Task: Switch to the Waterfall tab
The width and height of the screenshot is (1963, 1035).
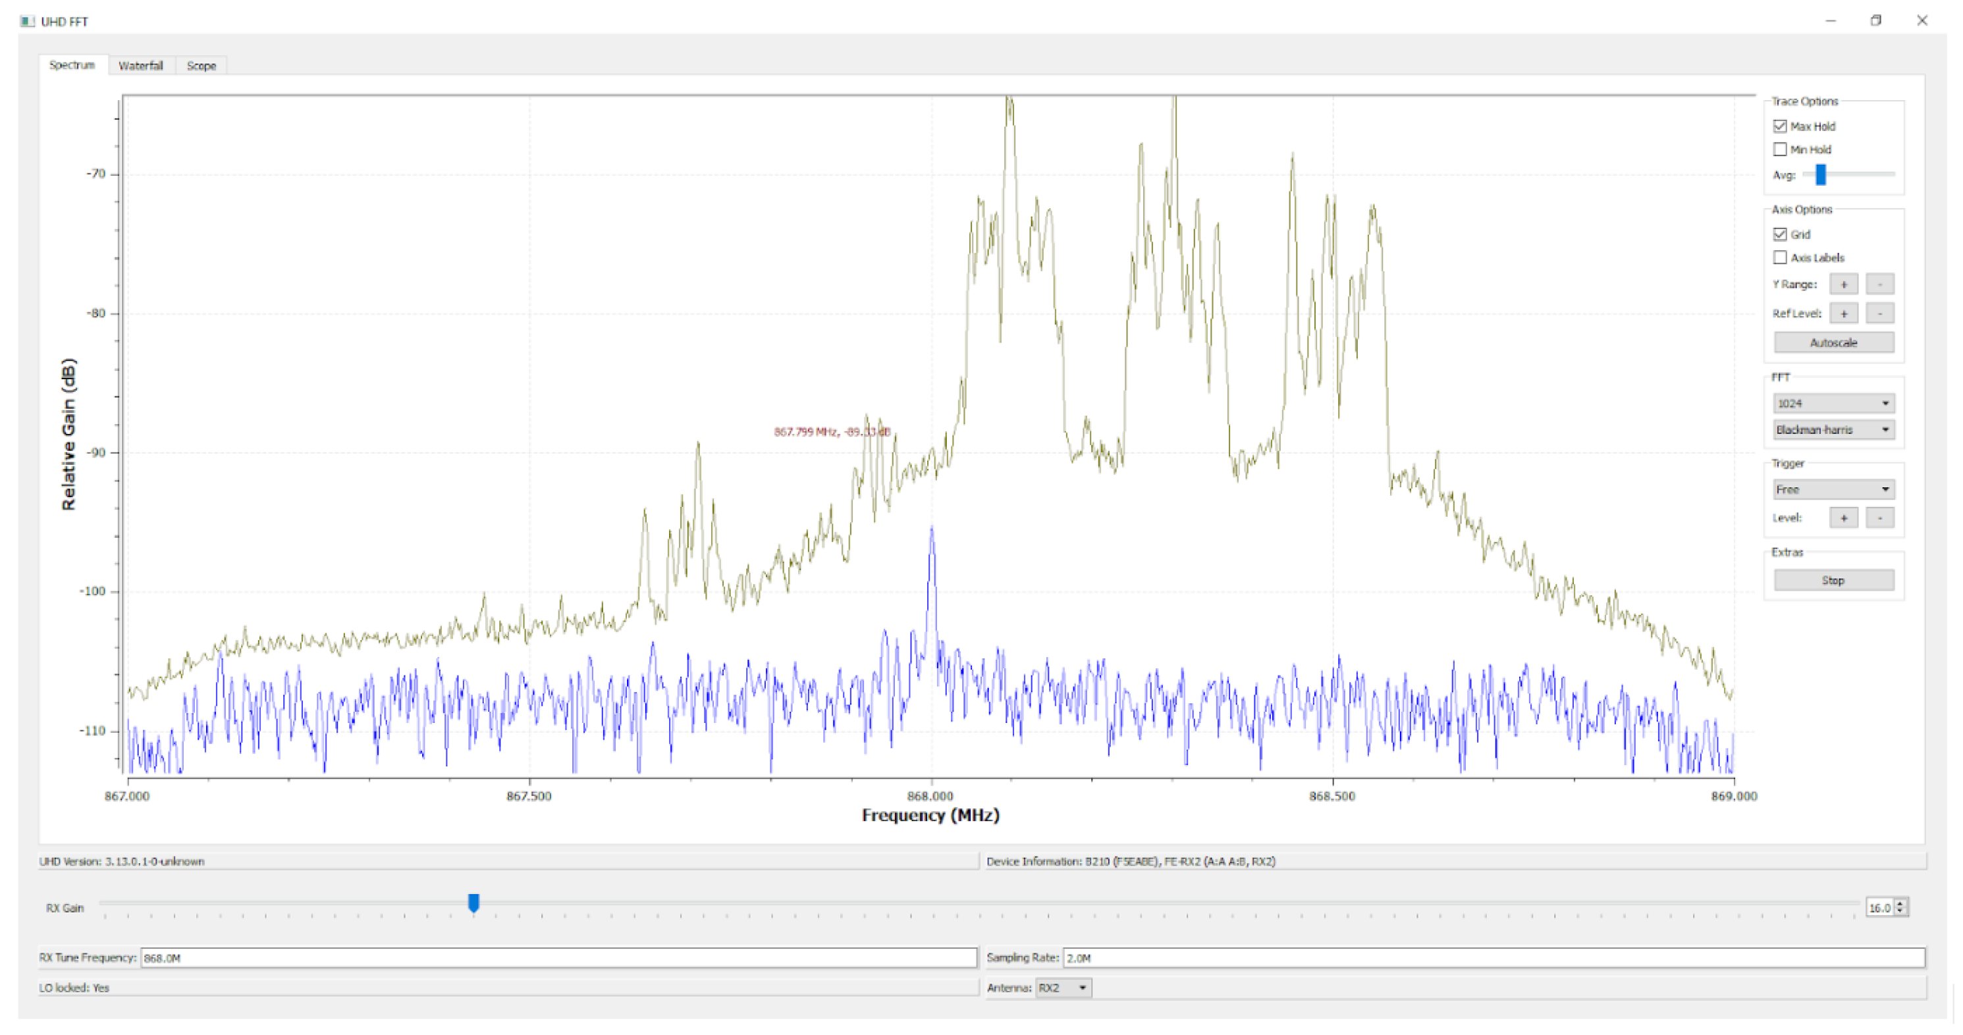Action: click(x=141, y=66)
